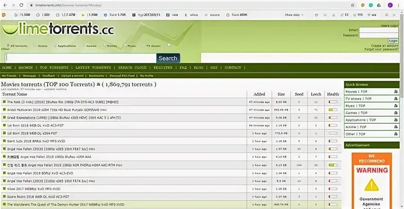Click RSS icon in Applications | TOP row

coord(396,120)
